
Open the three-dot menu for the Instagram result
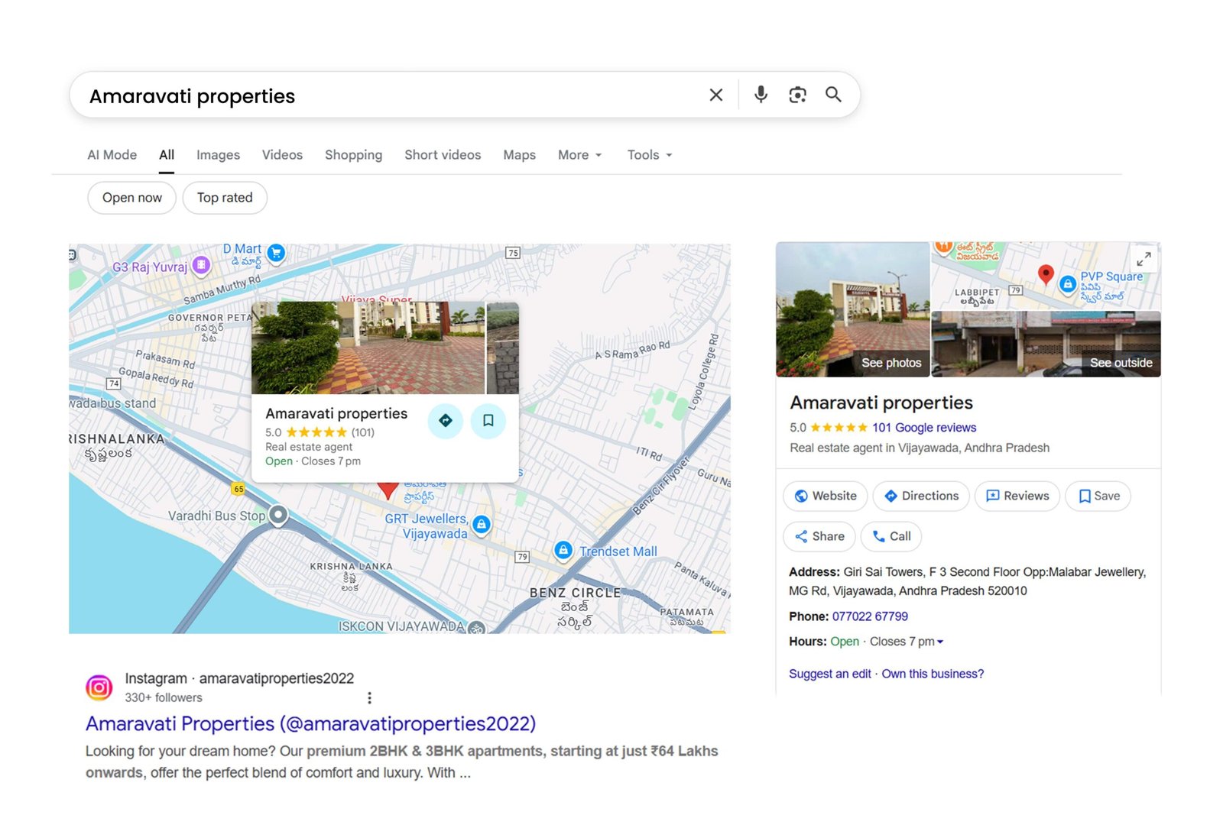click(x=369, y=697)
